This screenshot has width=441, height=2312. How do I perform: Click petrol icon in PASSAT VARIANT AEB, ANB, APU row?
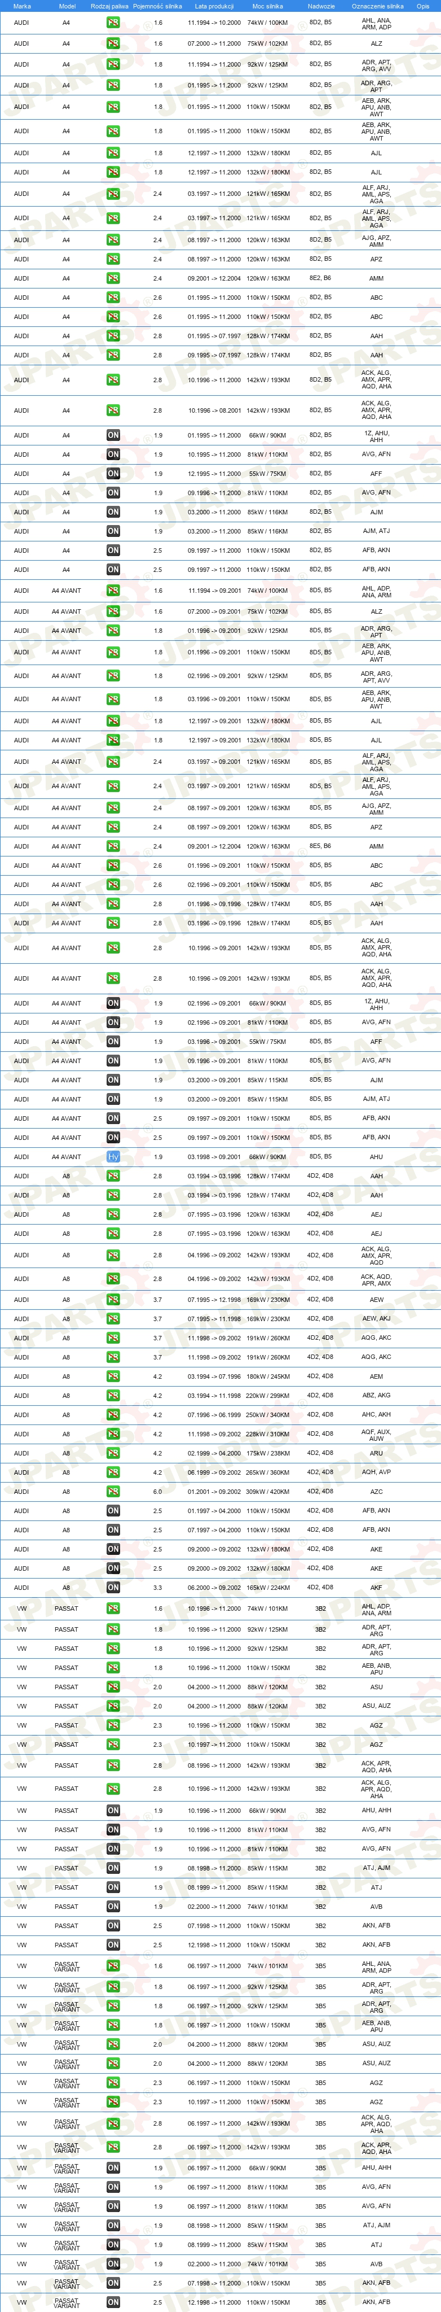[x=113, y=2026]
